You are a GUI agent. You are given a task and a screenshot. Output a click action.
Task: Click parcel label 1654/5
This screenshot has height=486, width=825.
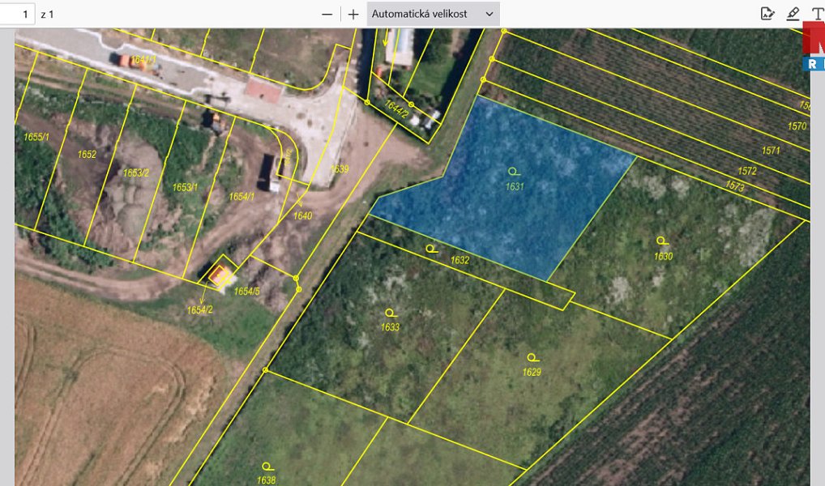tap(246, 292)
